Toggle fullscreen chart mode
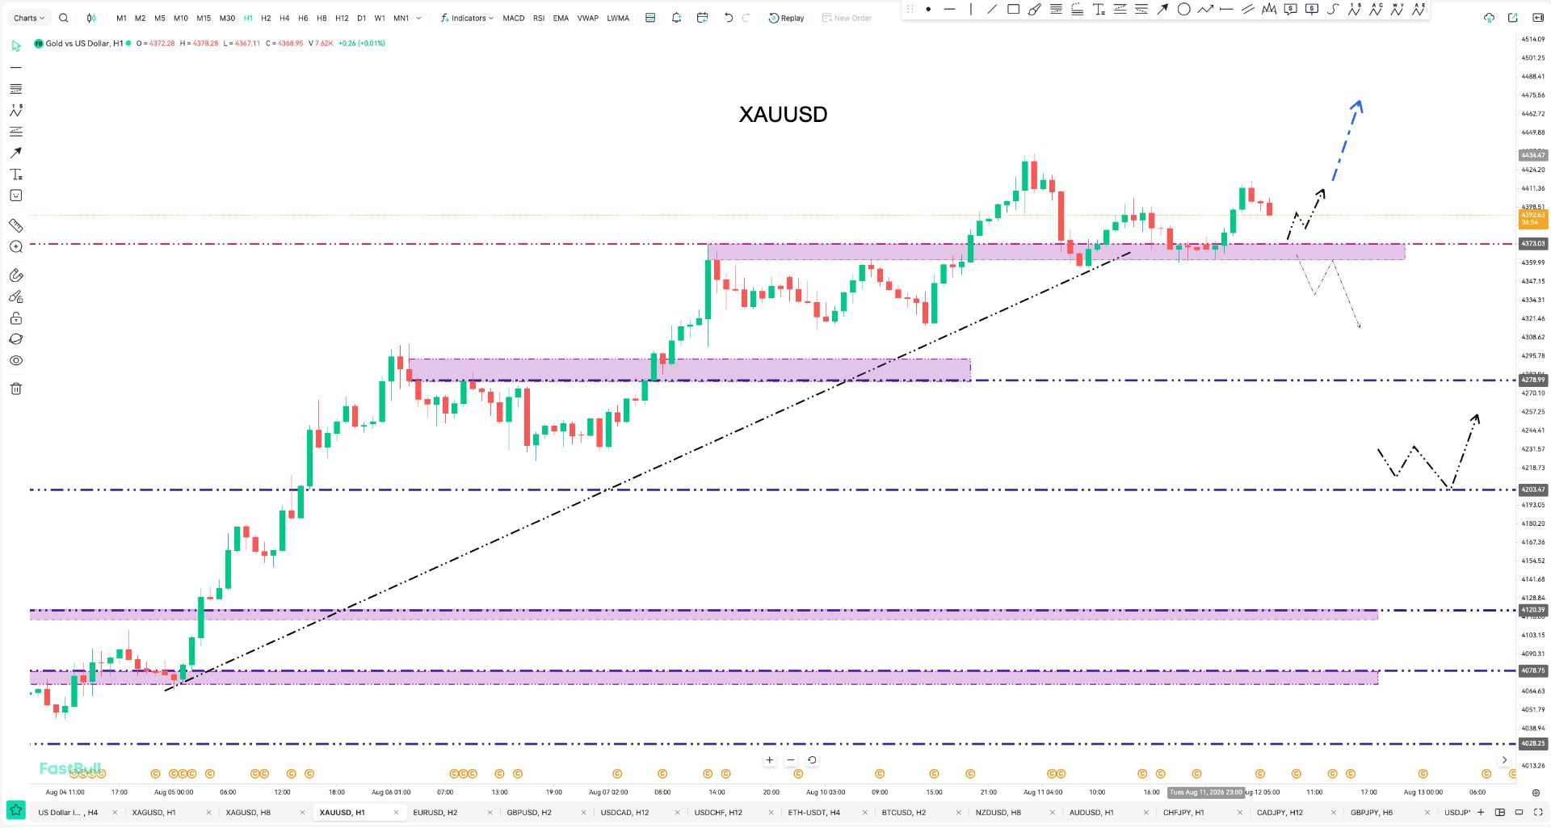The width and height of the screenshot is (1551, 828). click(1540, 812)
